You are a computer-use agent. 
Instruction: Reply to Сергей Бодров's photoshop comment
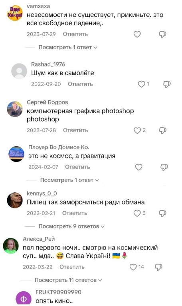coord(75,130)
